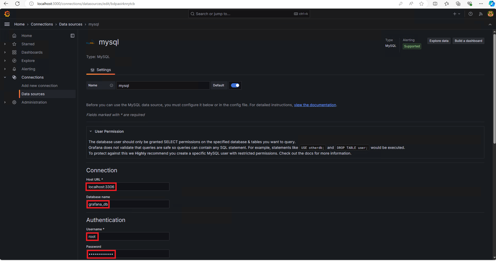
Task: Click the Username input field
Action: pos(128,236)
